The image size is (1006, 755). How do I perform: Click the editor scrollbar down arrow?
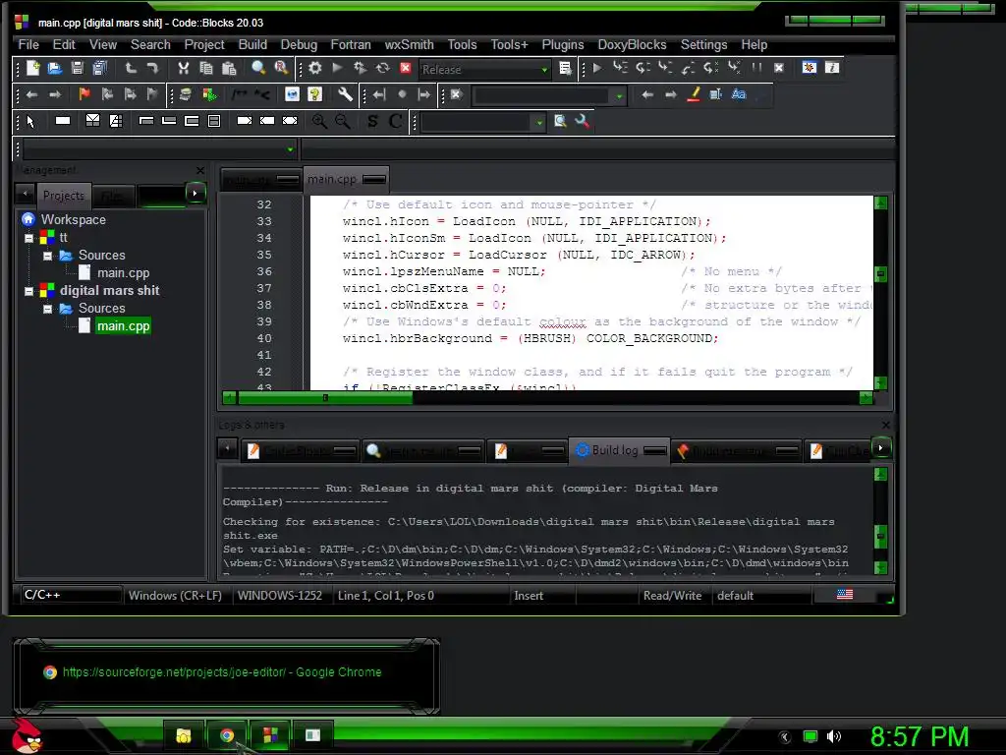[881, 383]
